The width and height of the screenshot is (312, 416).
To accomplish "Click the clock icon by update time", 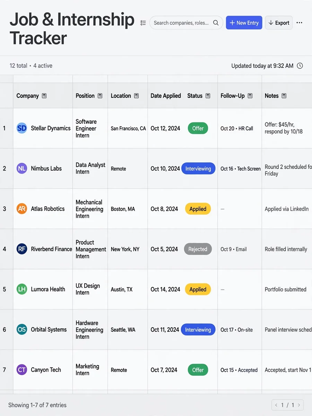I will tap(300, 66).
